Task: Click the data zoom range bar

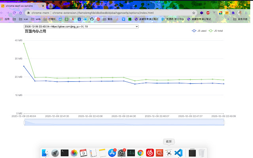Action: tap(124, 122)
